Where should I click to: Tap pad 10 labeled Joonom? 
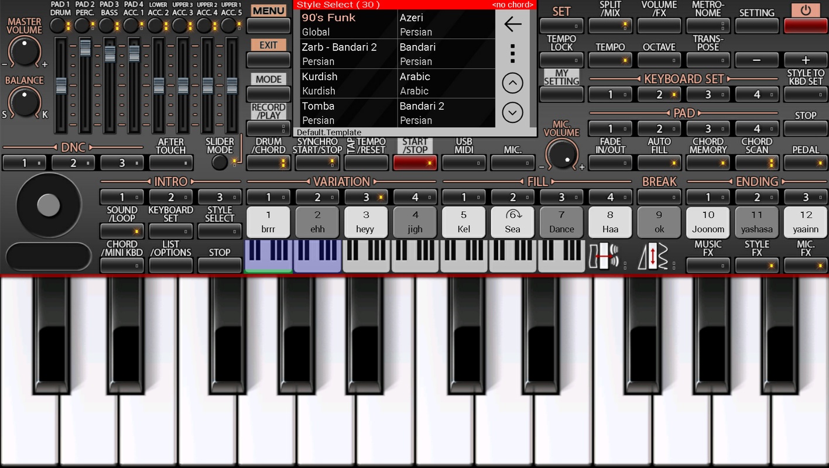pyautogui.click(x=708, y=222)
